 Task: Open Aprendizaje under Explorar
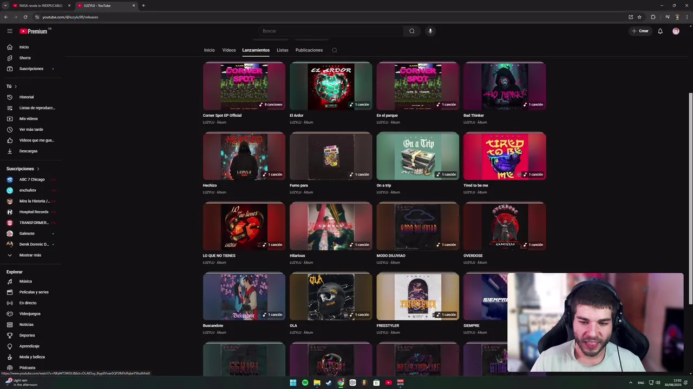tap(30, 346)
